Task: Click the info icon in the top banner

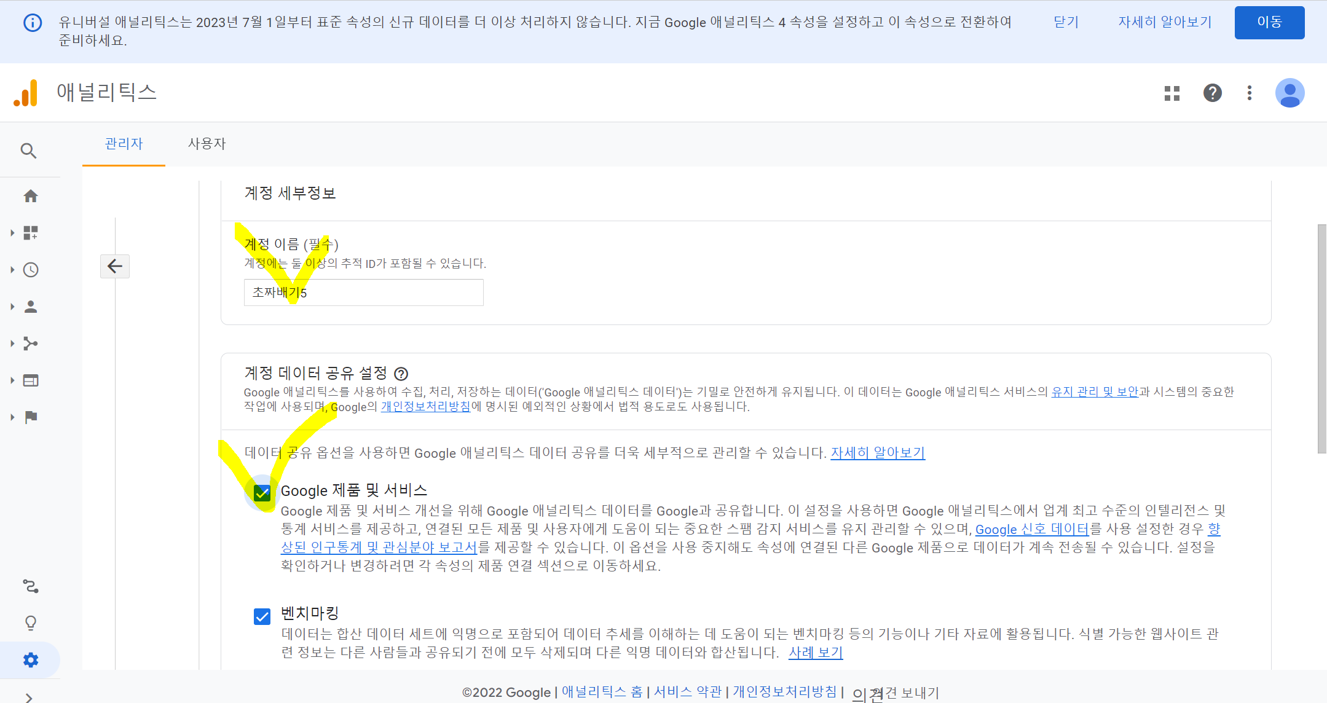Action: point(33,23)
